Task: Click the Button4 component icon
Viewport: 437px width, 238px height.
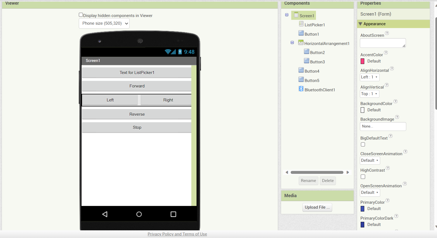Action: [x=301, y=70]
